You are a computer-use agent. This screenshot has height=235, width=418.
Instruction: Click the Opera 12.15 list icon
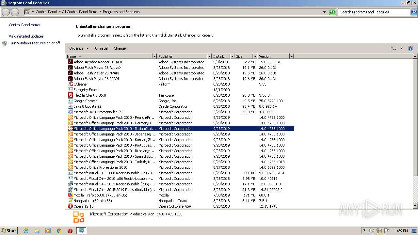coord(70,206)
